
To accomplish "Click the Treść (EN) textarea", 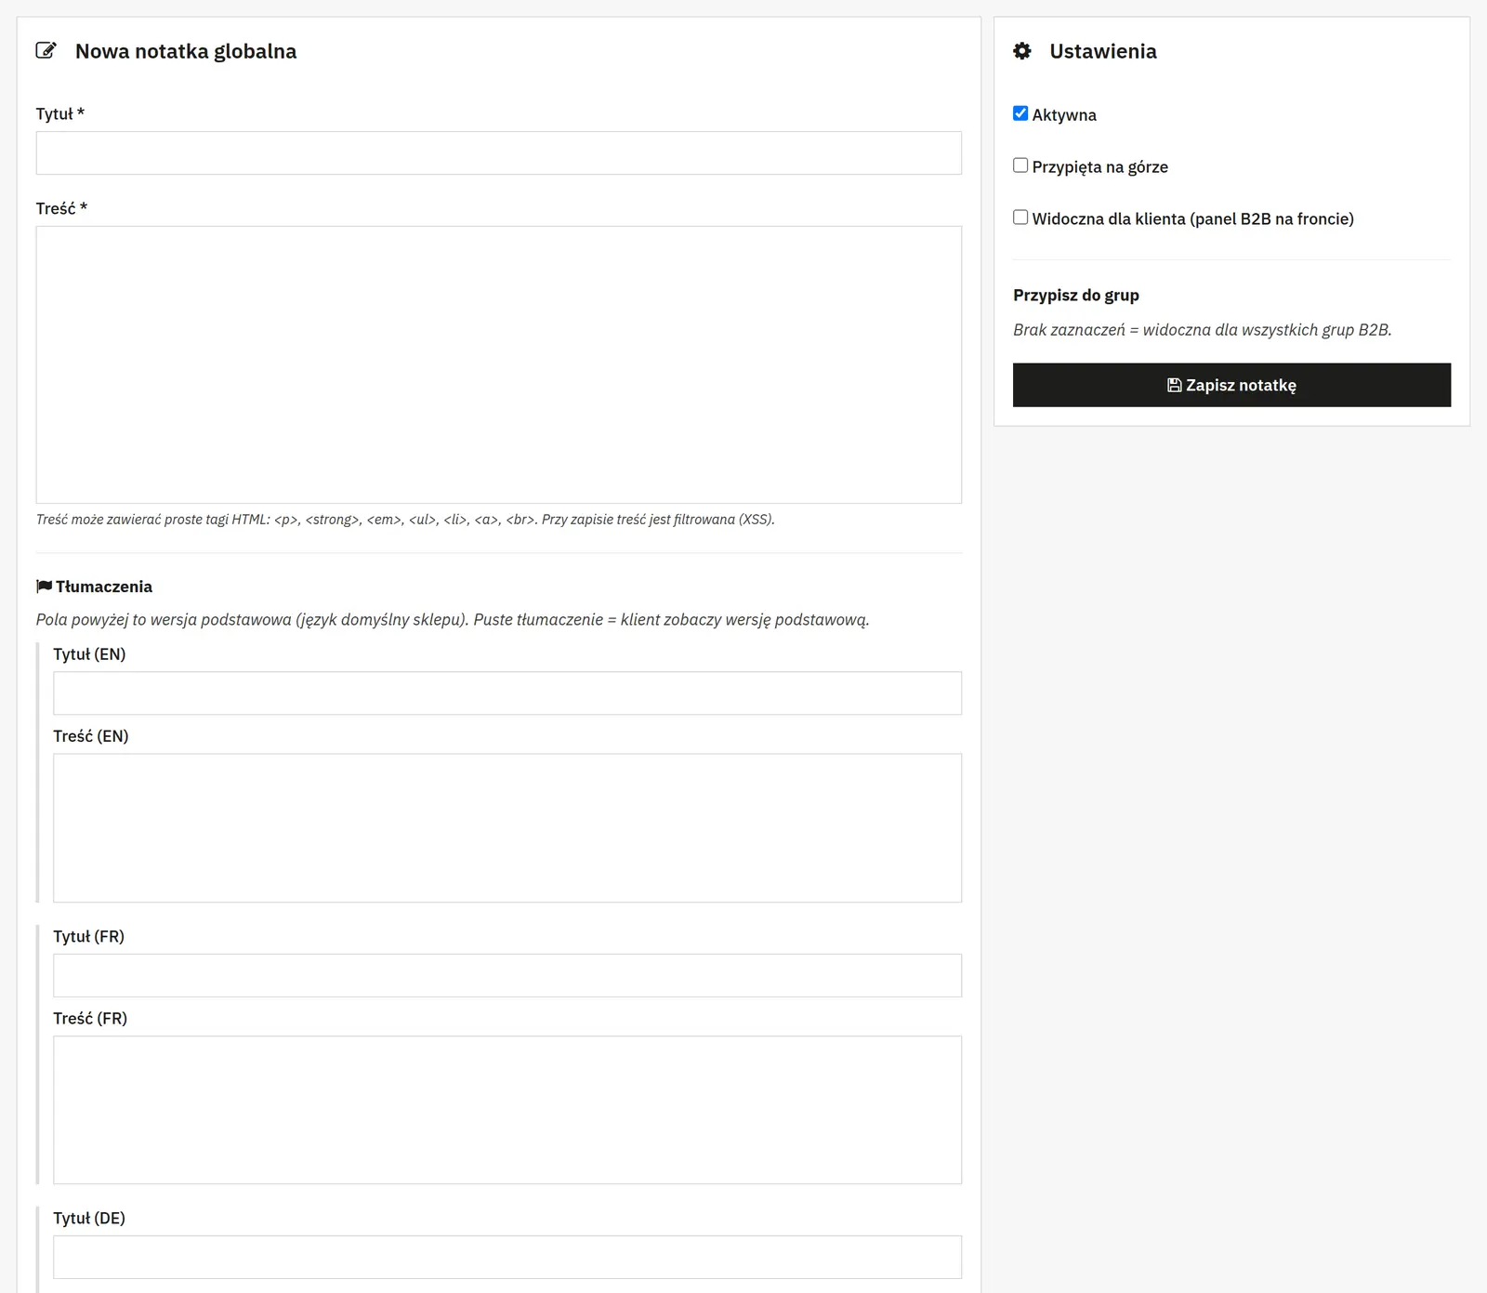I will (507, 828).
